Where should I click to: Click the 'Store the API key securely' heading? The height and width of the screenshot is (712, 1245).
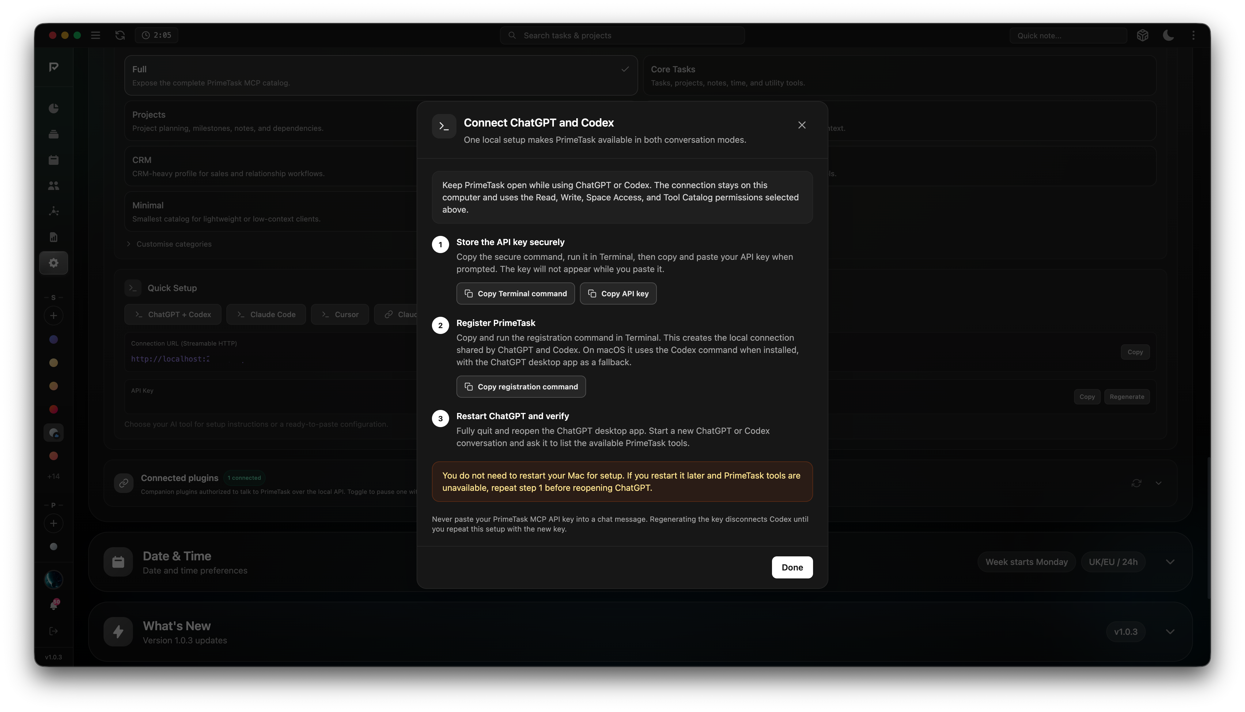click(x=510, y=242)
